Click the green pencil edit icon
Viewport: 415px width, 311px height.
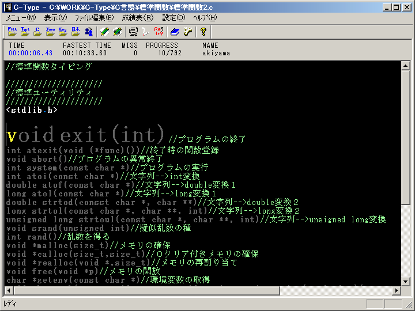point(105,32)
